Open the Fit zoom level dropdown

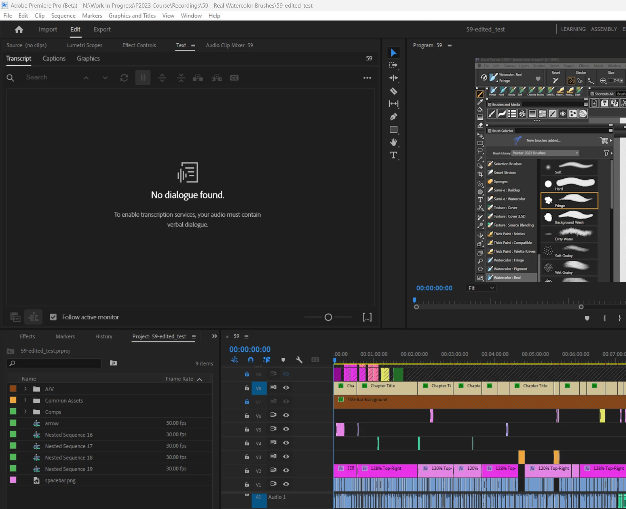(481, 288)
